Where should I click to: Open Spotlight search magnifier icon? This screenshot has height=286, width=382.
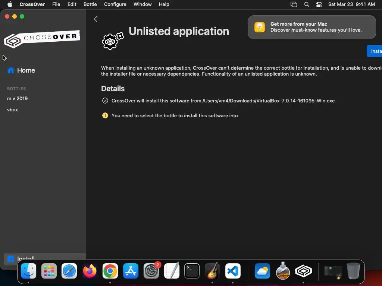[x=307, y=4]
